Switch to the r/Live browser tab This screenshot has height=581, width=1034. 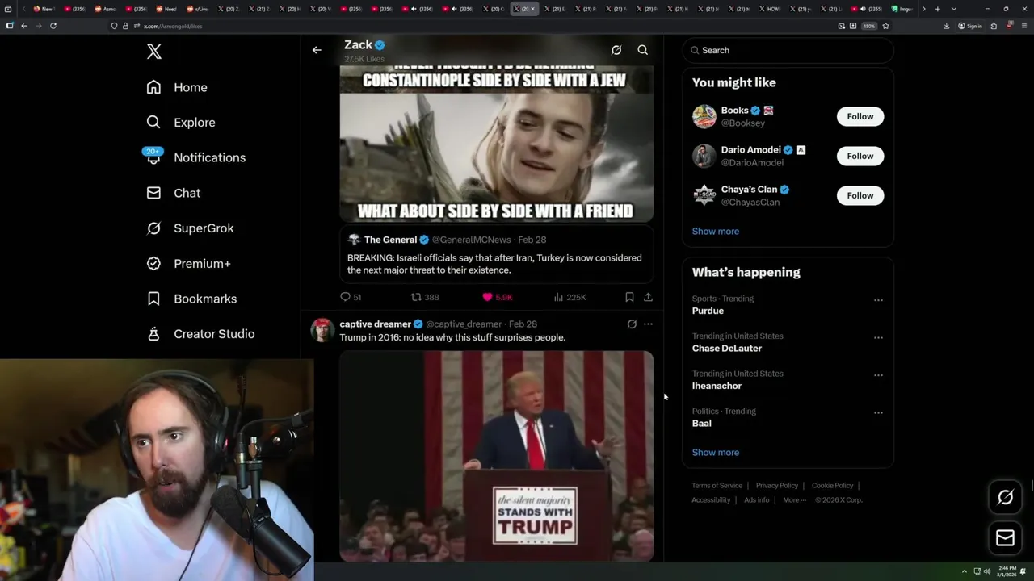click(197, 9)
